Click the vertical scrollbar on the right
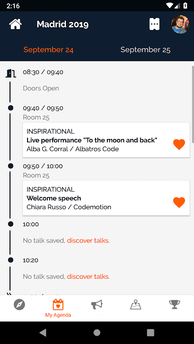Screen dimensions: 194x344 193,104
